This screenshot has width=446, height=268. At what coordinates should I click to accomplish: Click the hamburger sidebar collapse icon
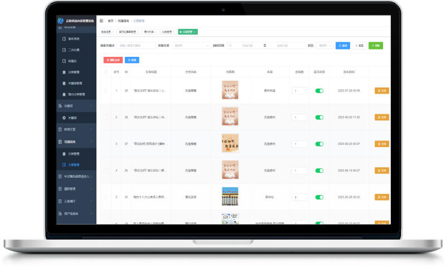pyautogui.click(x=101, y=21)
